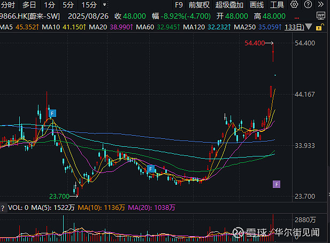Click the F9 button

click(x=179, y=5)
